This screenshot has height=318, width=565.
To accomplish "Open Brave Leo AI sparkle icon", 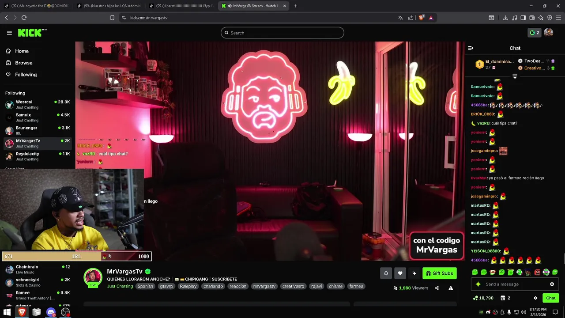I will (541, 18).
